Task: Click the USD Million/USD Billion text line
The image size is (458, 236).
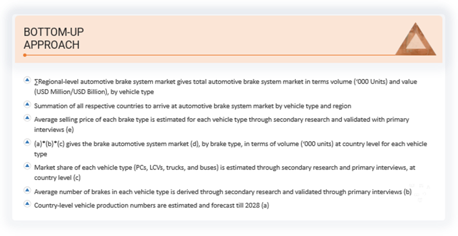Action: point(94,92)
